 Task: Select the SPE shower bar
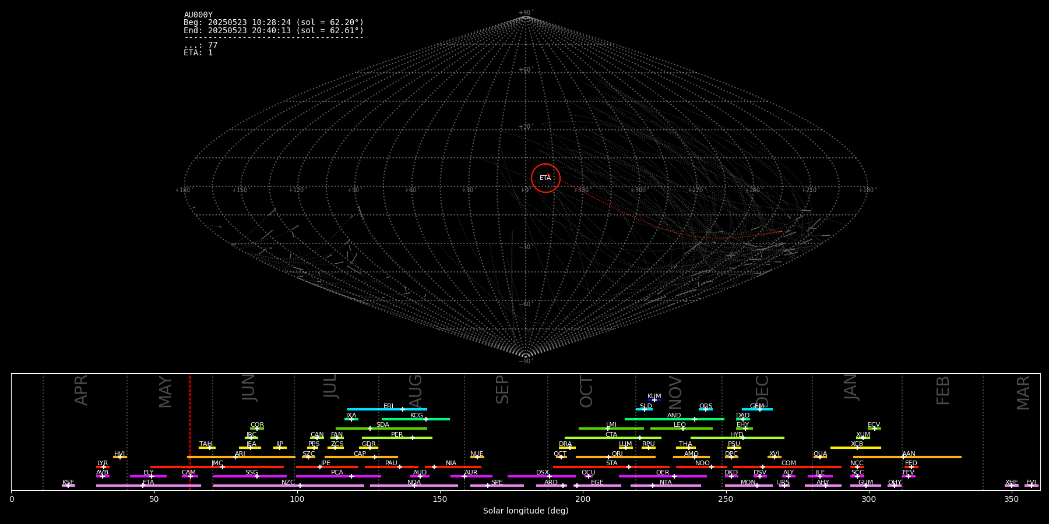coord(497,486)
